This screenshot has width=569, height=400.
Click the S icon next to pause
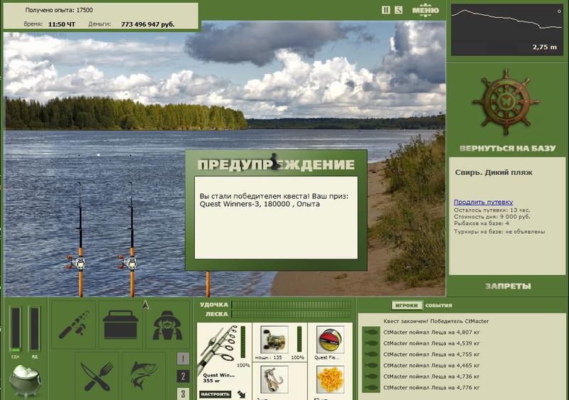(398, 10)
